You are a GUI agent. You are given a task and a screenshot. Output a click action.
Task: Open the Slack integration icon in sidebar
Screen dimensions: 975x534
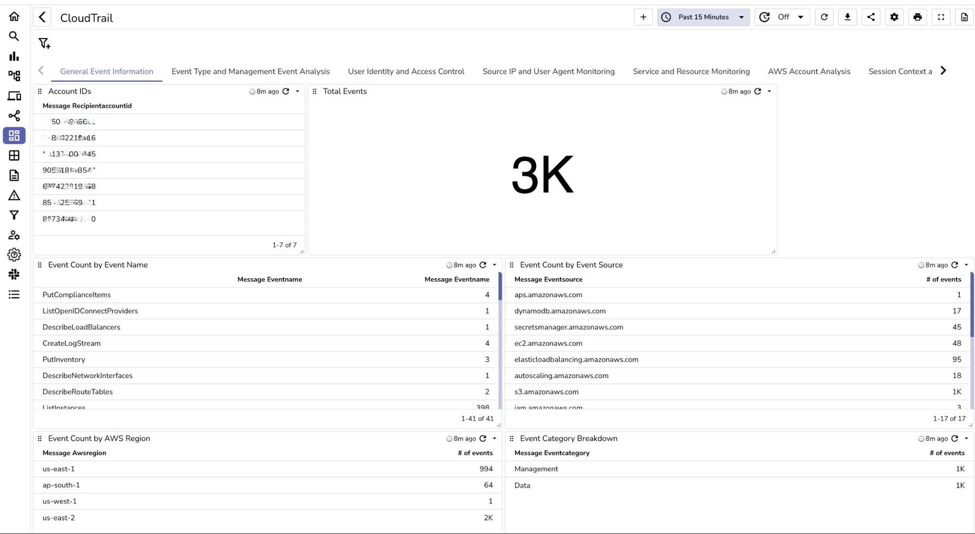14,274
